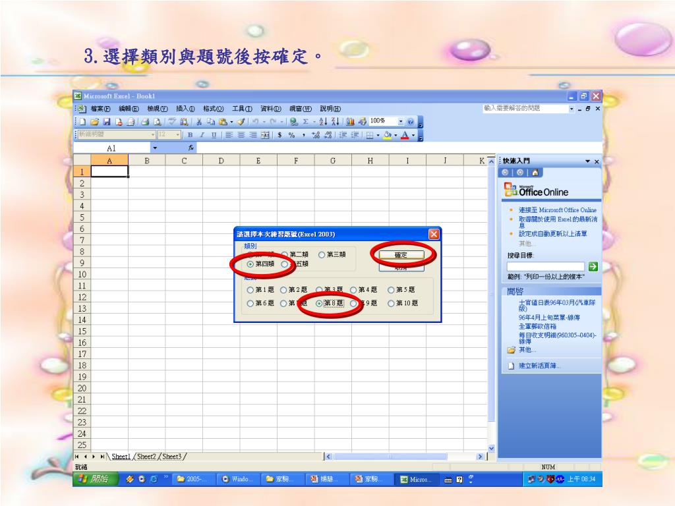Select the 第三類 category radio button

(x=321, y=254)
